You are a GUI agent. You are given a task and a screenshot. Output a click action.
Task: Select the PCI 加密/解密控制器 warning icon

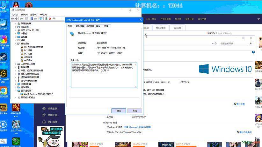coord(22,47)
